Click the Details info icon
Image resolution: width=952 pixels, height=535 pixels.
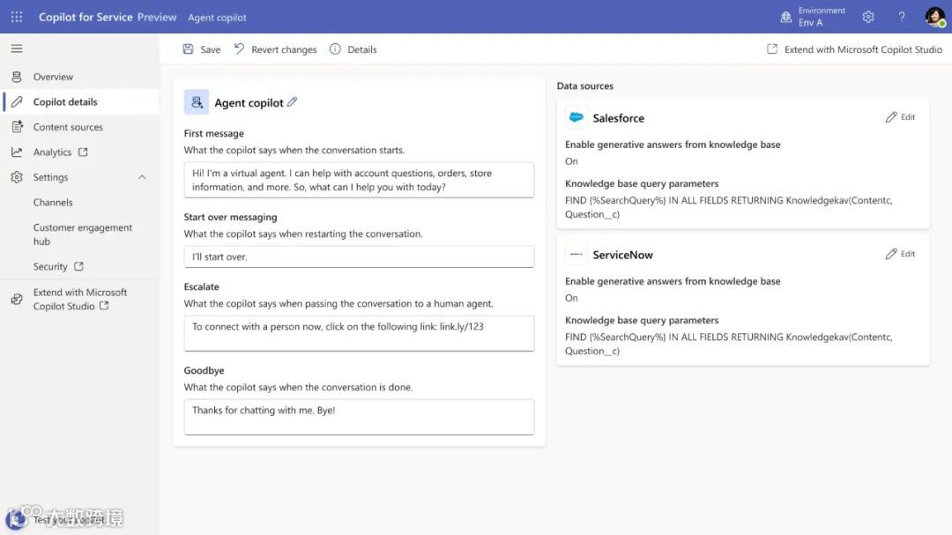[335, 49]
